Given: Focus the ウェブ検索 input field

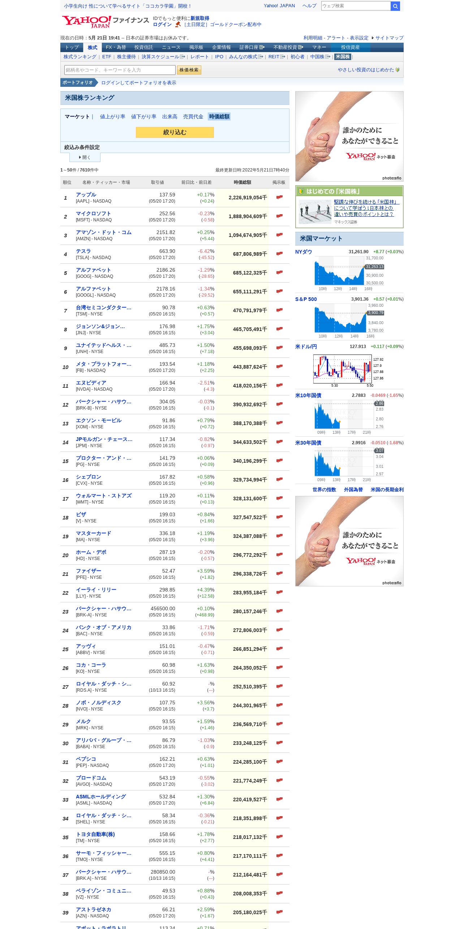Looking at the screenshot, I should [x=356, y=6].
